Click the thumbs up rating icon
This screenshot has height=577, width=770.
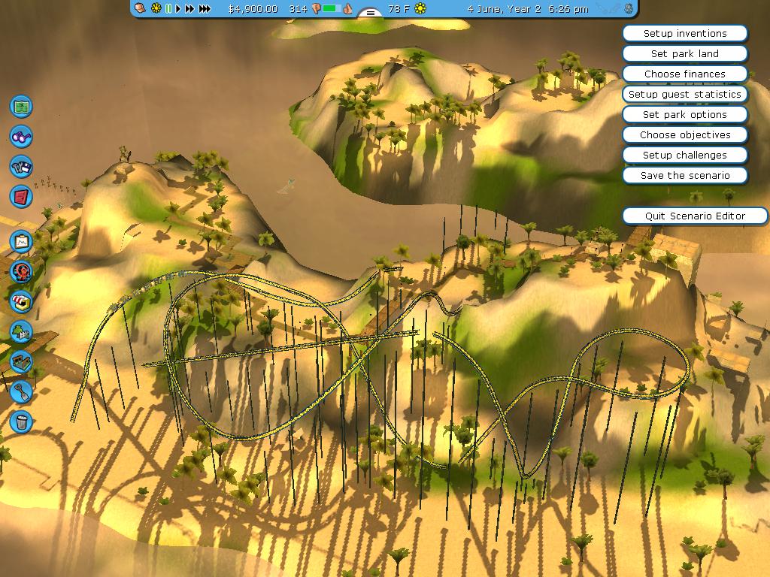coord(347,8)
